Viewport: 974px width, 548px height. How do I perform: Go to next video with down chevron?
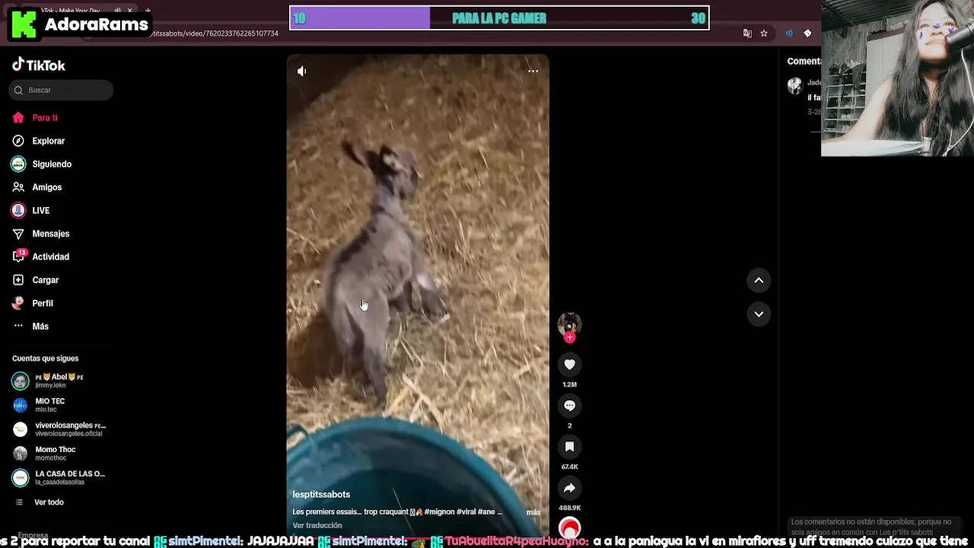pyautogui.click(x=759, y=314)
